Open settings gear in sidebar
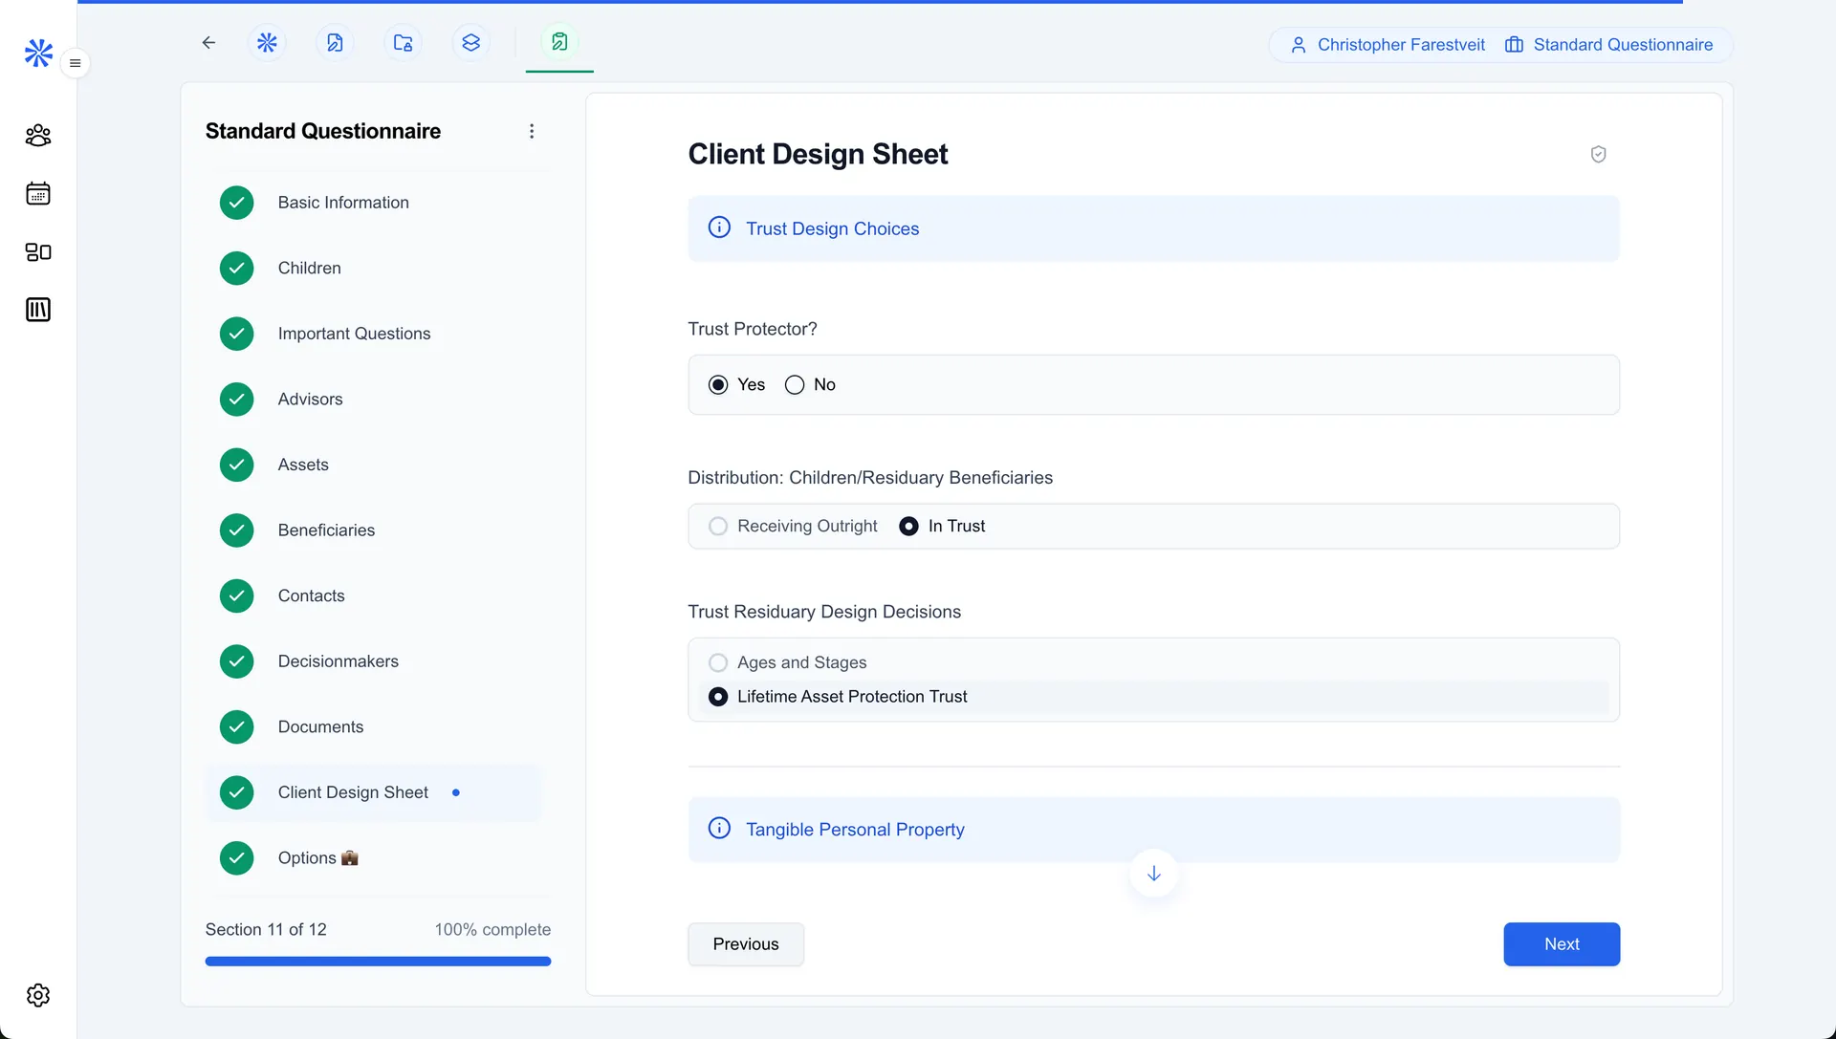The height and width of the screenshot is (1039, 1836). point(38,995)
